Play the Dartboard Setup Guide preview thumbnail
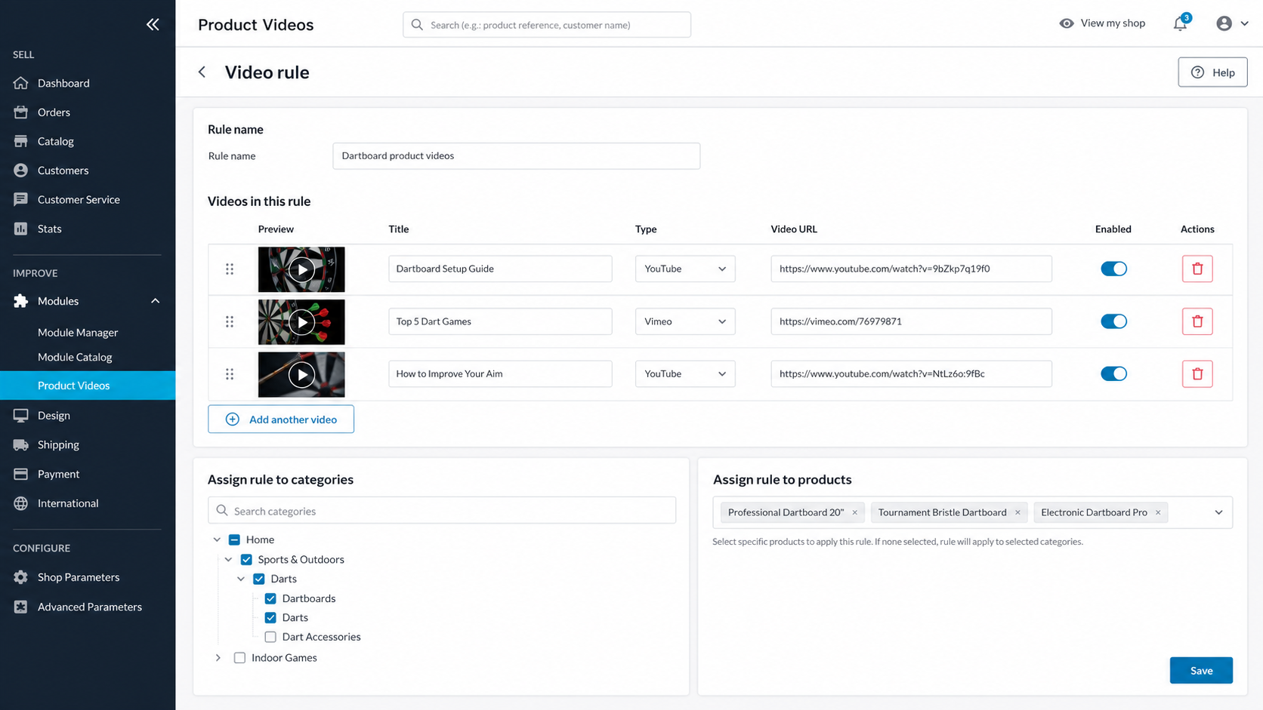This screenshot has height=710, width=1263. click(x=301, y=269)
